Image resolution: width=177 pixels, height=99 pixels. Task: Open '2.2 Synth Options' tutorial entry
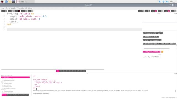click(6, 85)
